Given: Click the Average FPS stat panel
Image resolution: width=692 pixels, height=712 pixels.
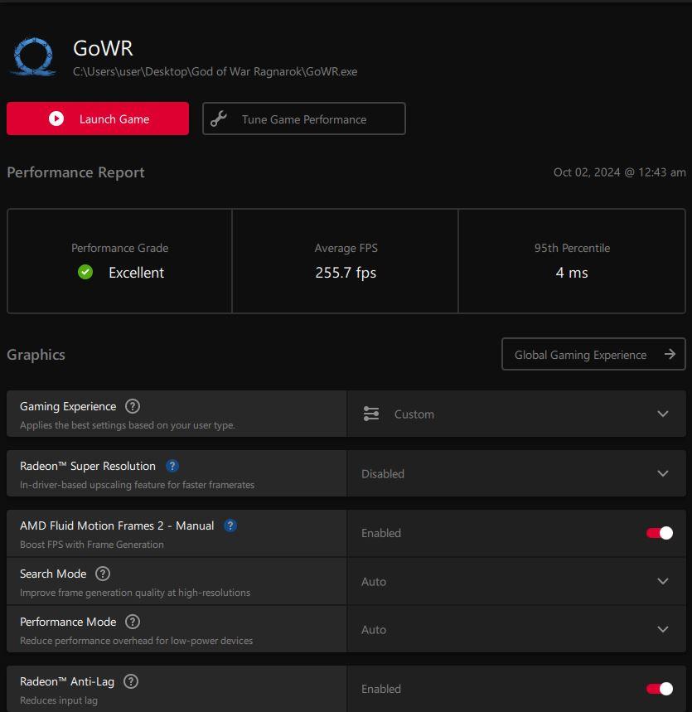Looking at the screenshot, I should click(345, 261).
